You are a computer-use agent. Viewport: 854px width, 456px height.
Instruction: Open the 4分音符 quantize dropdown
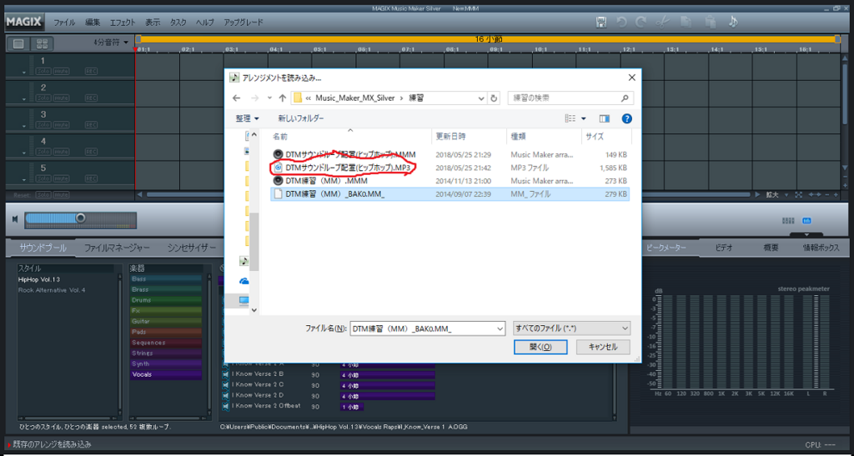111,43
